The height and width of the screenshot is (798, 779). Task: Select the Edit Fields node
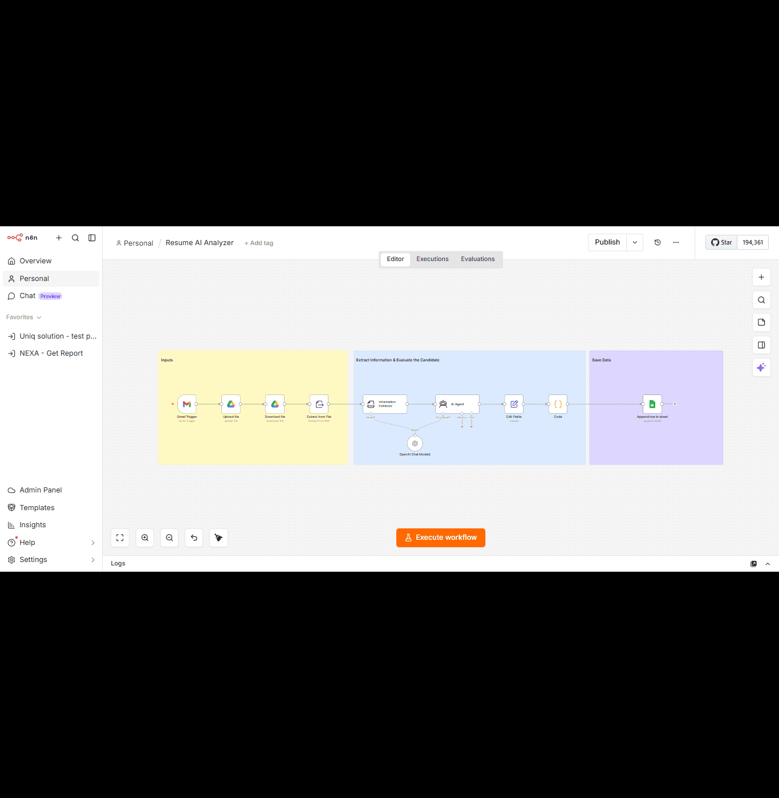click(x=514, y=404)
